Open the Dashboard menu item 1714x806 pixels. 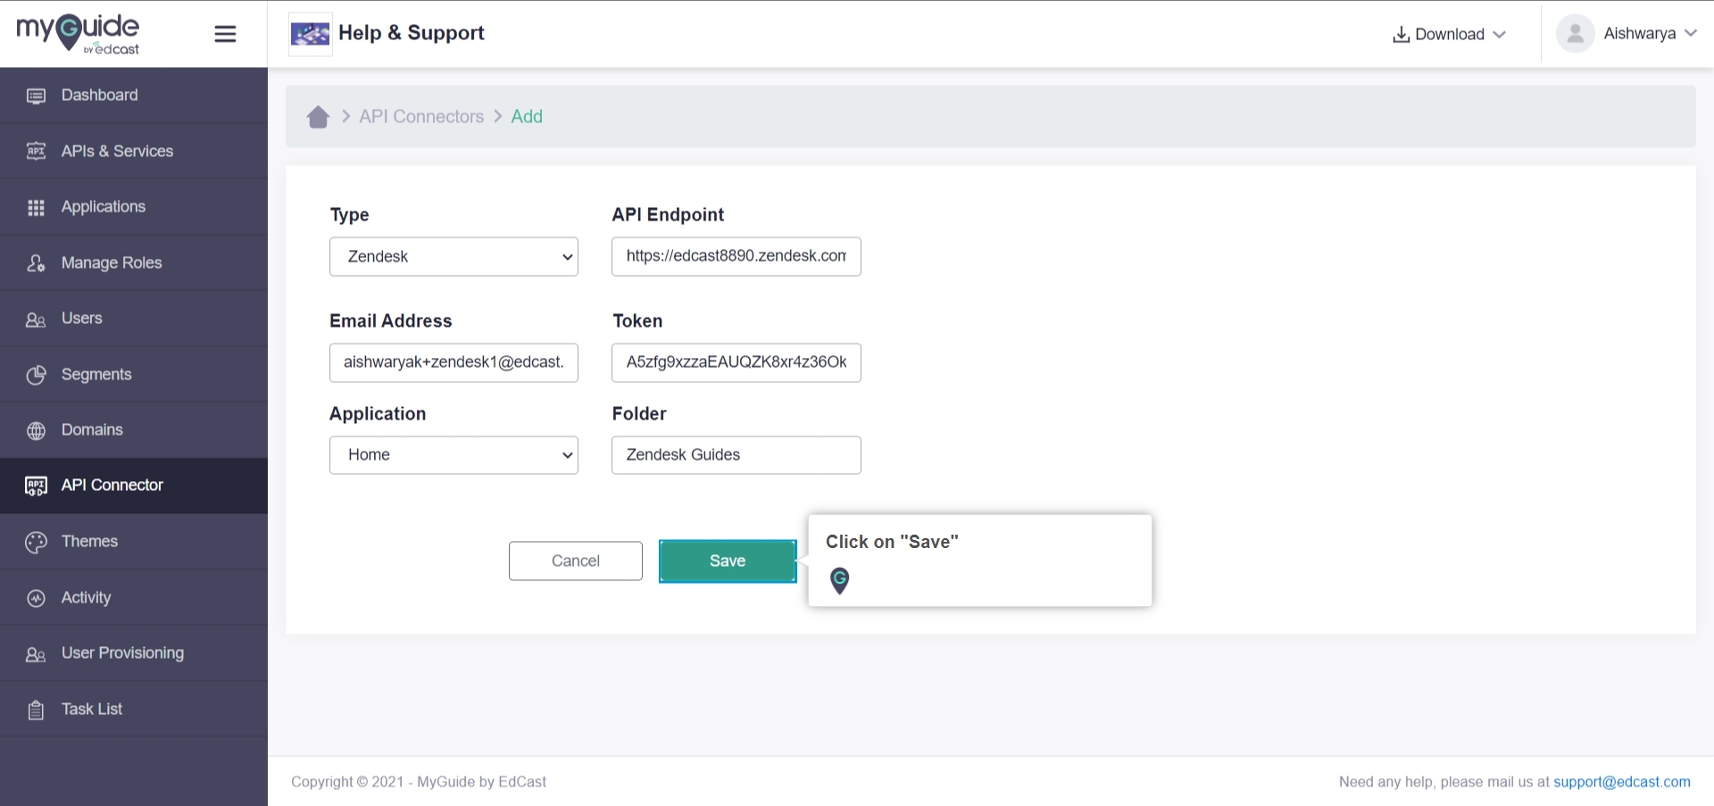(x=134, y=96)
